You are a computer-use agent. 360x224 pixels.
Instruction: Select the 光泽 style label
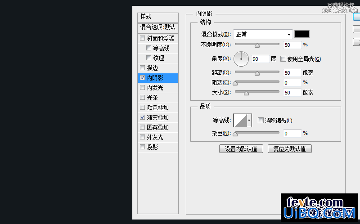coord(152,98)
